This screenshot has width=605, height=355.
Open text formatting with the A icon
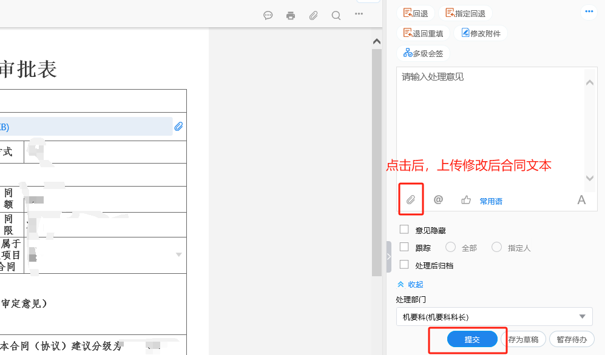click(581, 200)
